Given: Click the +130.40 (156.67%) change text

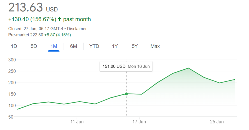Looking at the screenshot, I should pos(32,19).
